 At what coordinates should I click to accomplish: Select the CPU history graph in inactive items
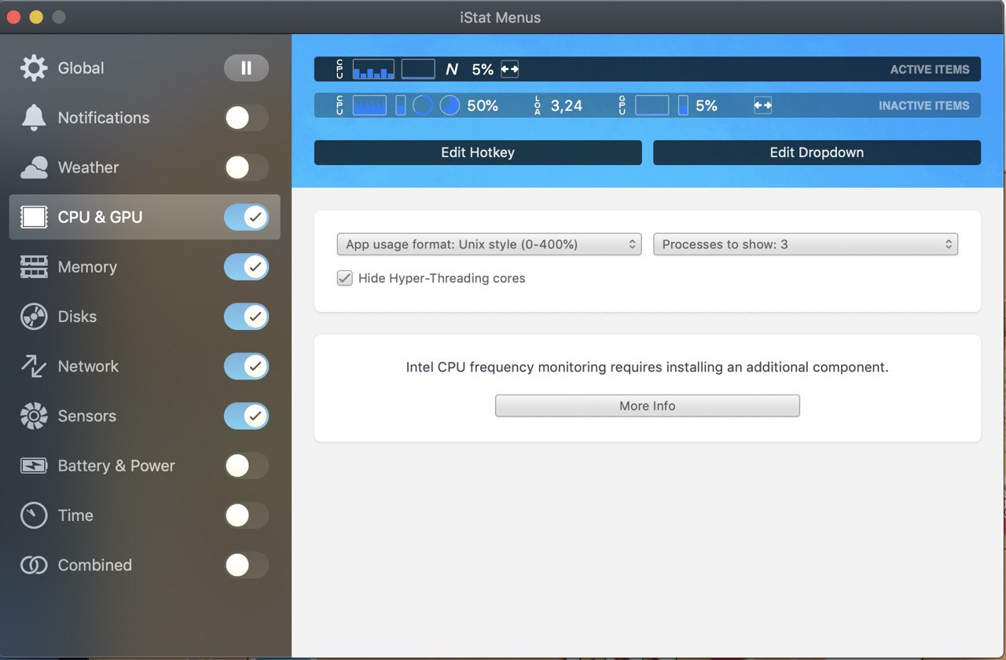pos(369,105)
